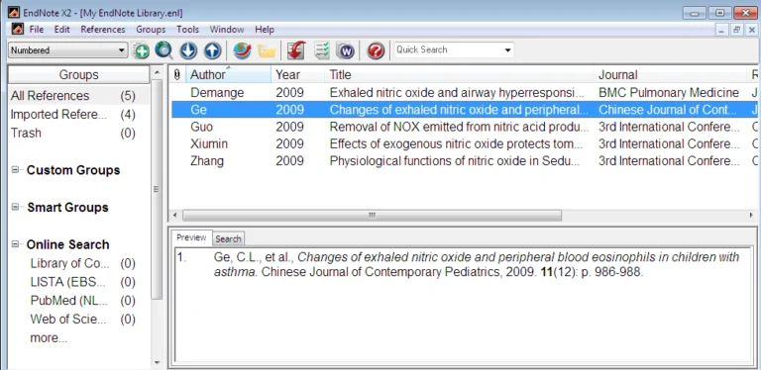The height and width of the screenshot is (370, 761).
Task: Open the Window menu
Action: click(227, 30)
